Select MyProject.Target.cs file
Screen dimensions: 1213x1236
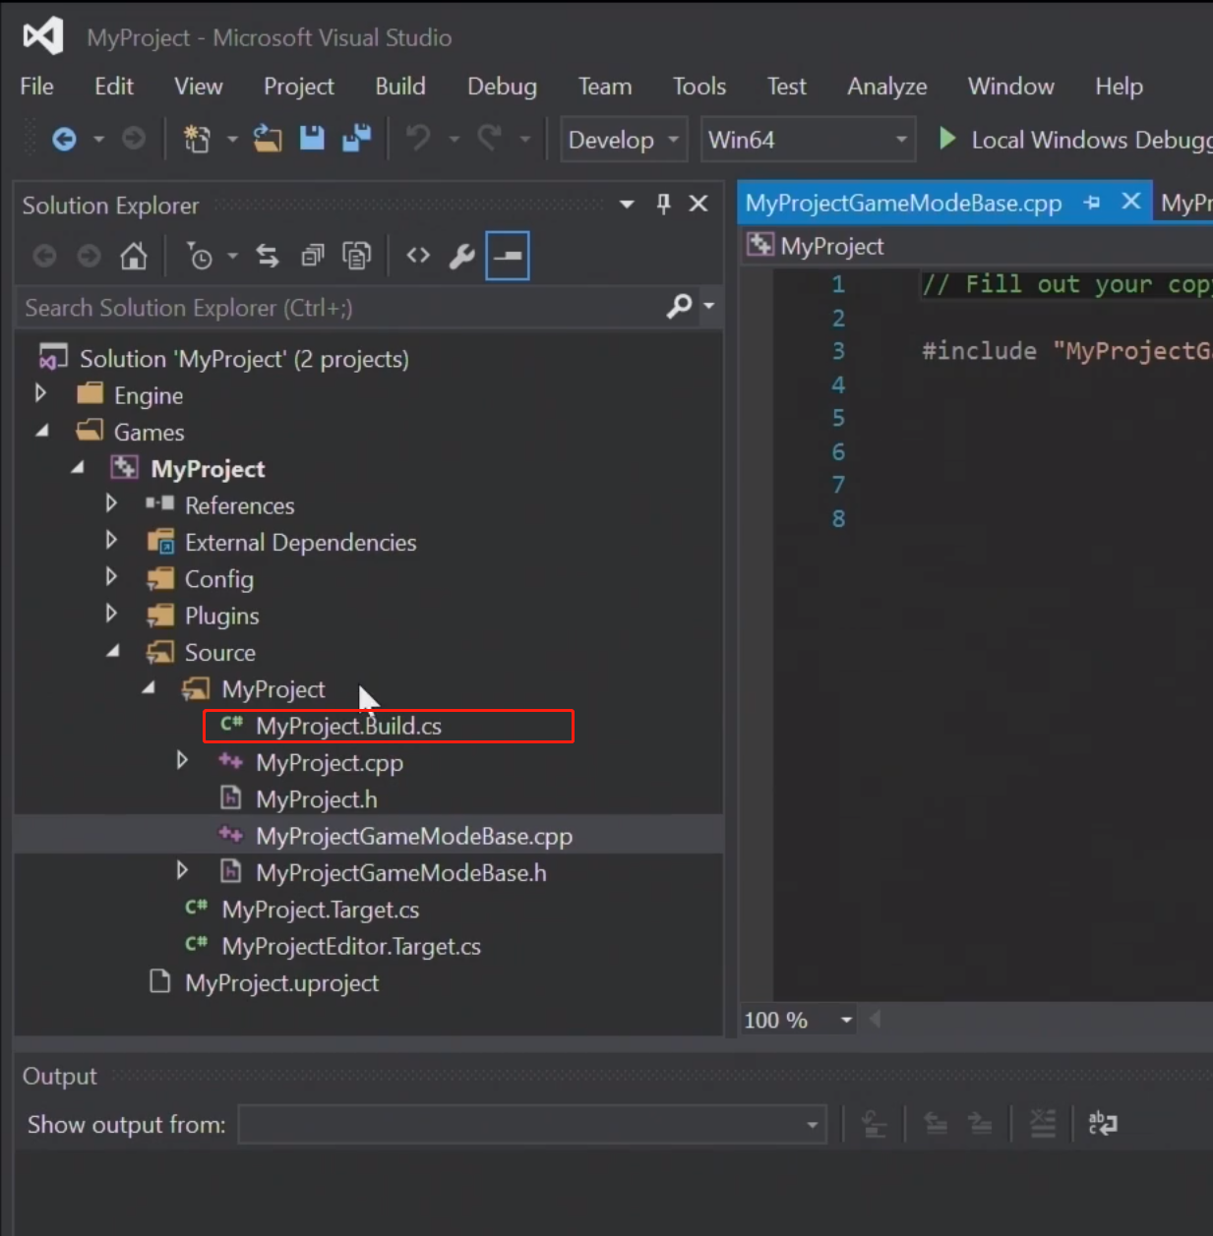coord(321,910)
